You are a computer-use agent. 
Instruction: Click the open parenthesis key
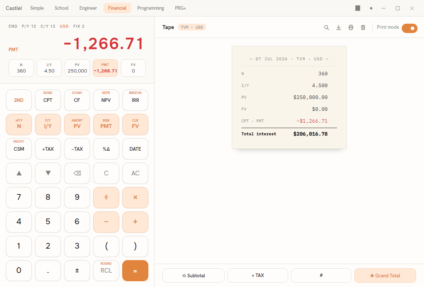106,246
